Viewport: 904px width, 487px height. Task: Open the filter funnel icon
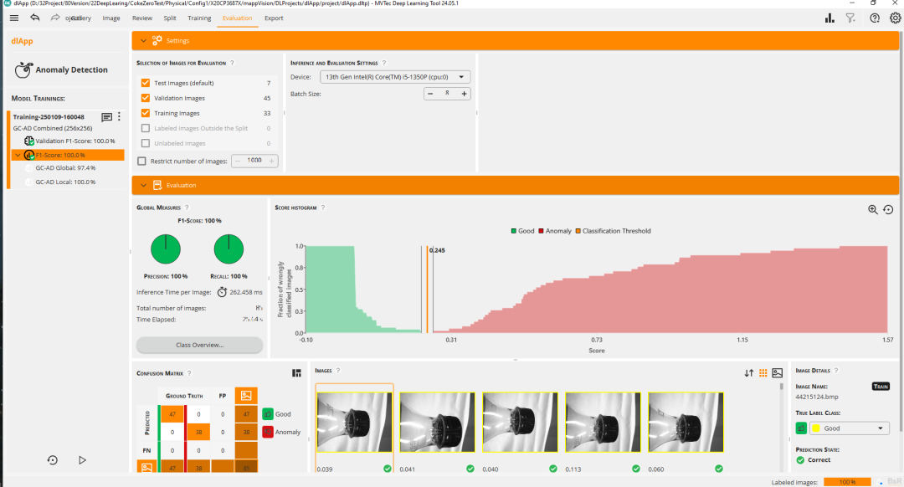point(850,18)
